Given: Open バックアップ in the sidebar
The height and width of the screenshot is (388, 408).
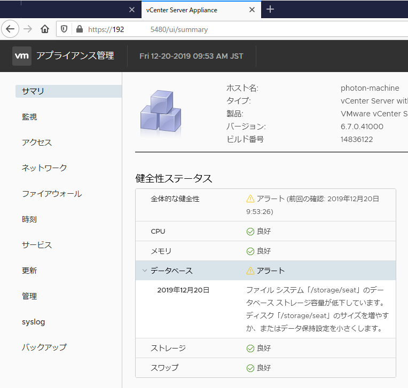Looking at the screenshot, I should pyautogui.click(x=44, y=347).
